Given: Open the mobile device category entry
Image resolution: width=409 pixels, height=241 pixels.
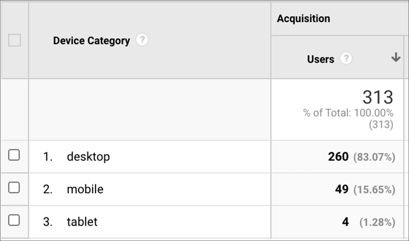Looking at the screenshot, I should pos(85,189).
